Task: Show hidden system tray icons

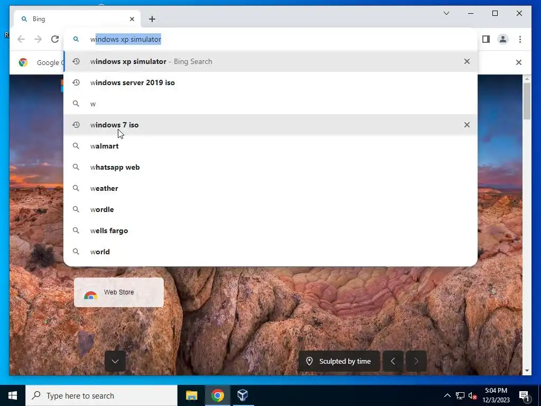Action: (447, 395)
